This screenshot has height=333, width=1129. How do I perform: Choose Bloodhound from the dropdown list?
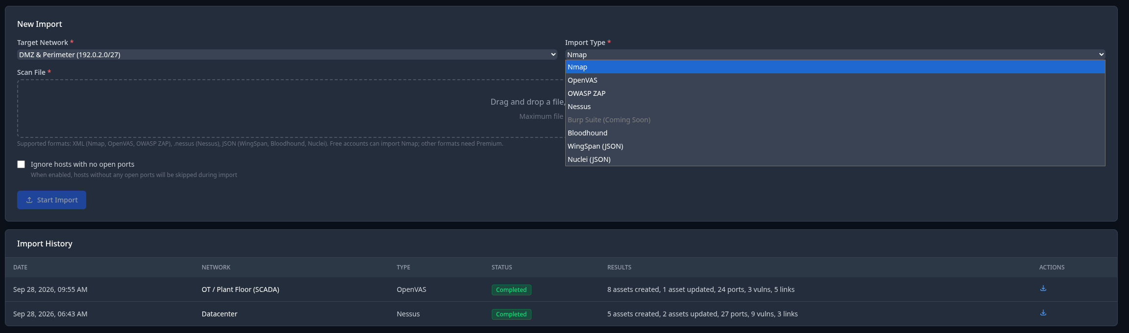click(835, 133)
